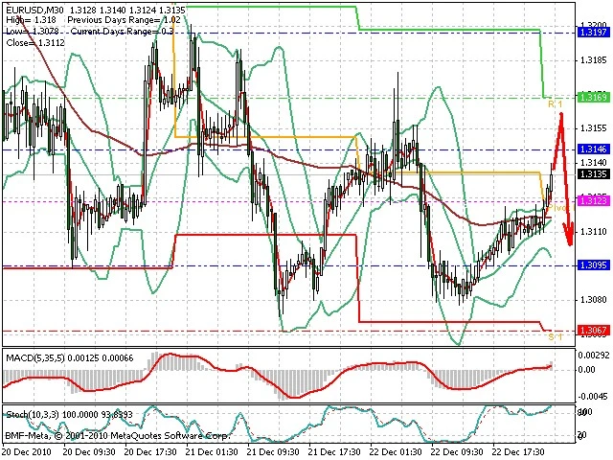Select the blue 1.3095 price level tag

(x=593, y=265)
